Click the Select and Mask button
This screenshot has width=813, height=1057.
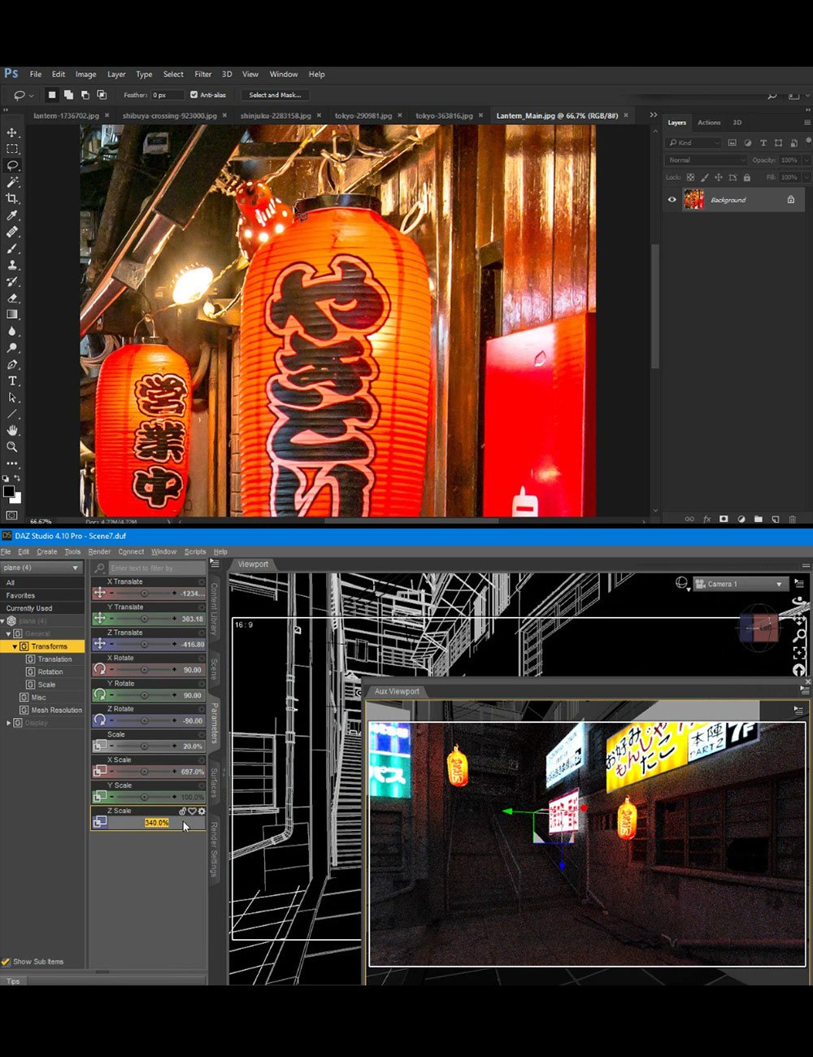coord(275,94)
